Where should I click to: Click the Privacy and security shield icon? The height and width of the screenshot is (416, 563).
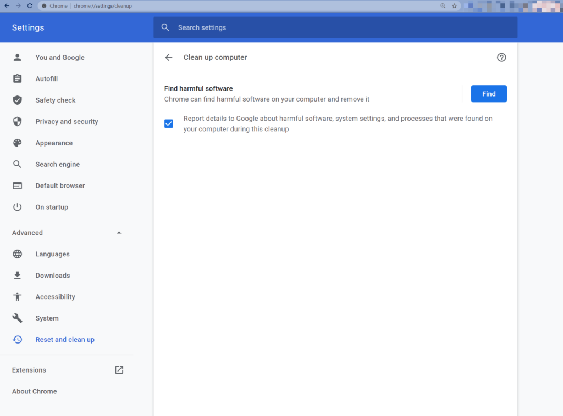pos(17,121)
